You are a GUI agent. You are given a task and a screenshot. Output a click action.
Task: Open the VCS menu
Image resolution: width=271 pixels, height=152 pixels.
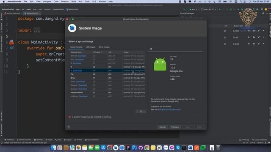pyautogui.click(x=94, y=2)
